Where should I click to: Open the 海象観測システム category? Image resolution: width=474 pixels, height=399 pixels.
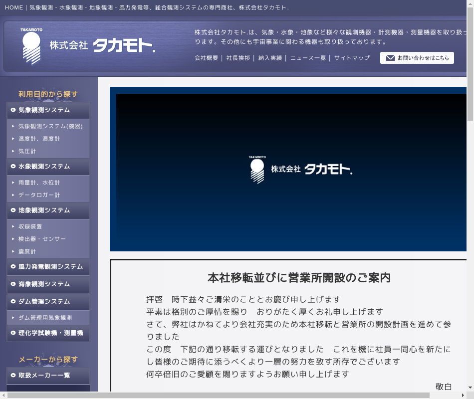click(x=48, y=284)
